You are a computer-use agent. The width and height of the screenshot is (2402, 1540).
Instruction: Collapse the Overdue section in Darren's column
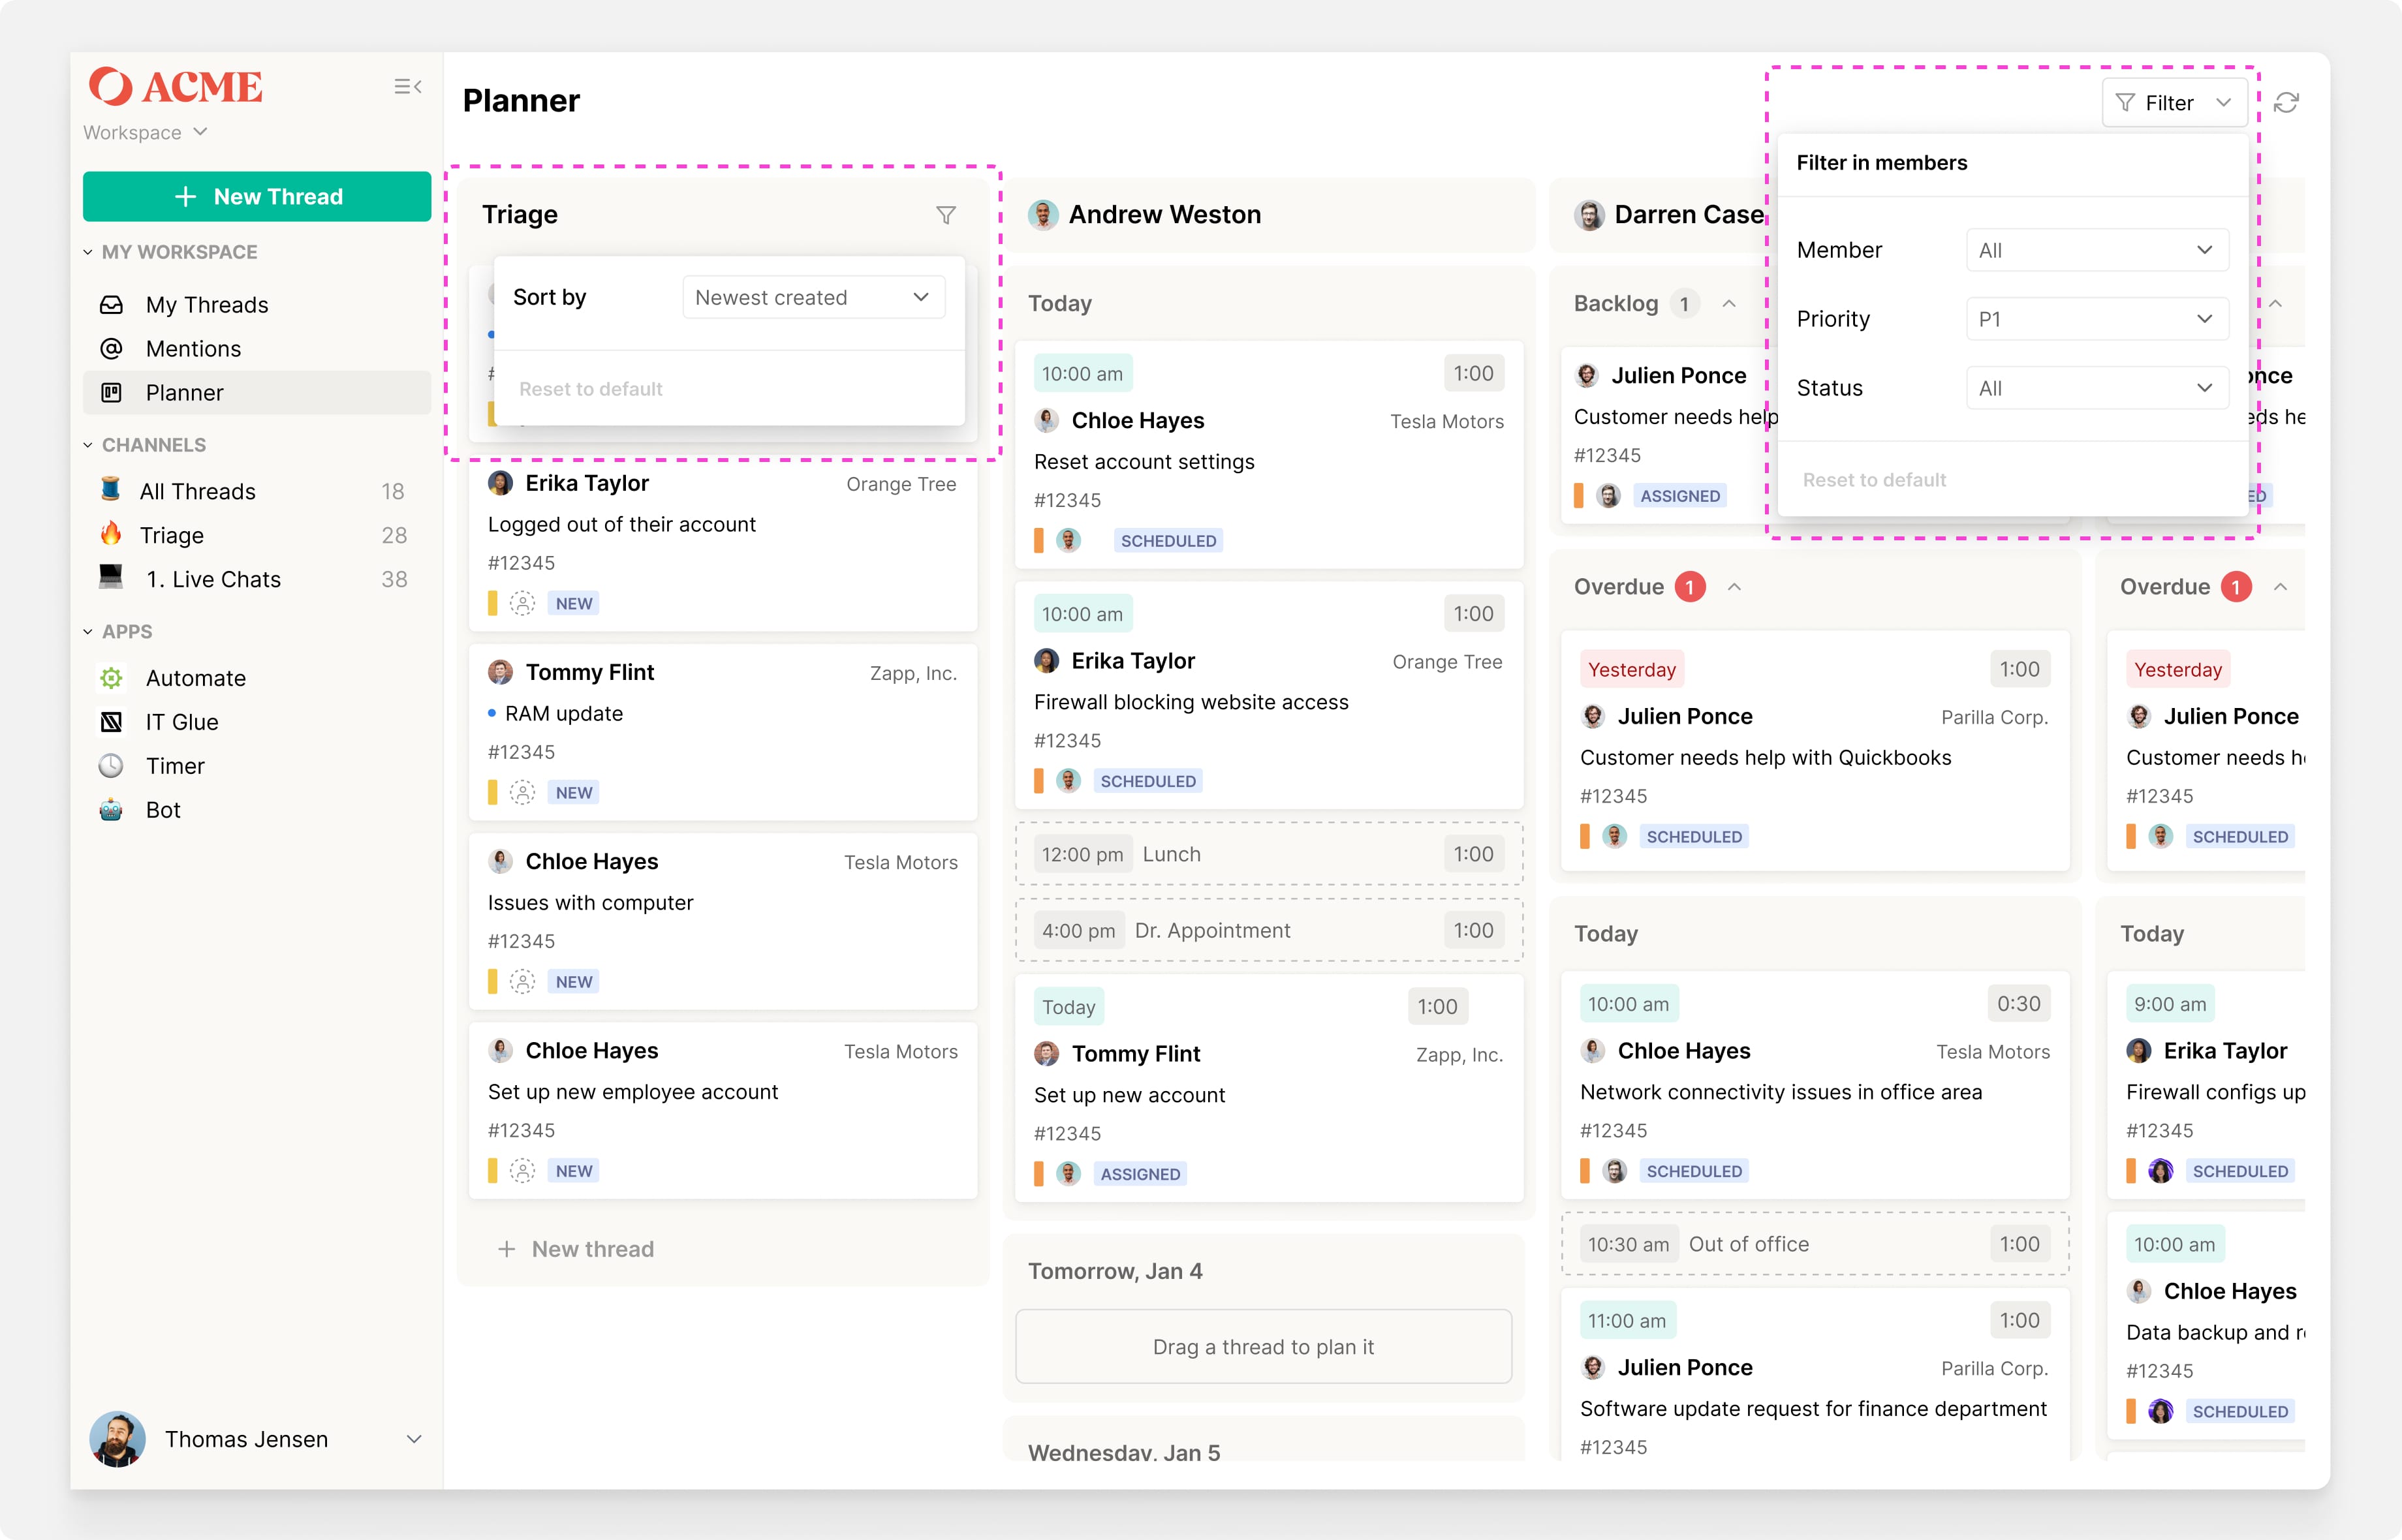point(1735,587)
